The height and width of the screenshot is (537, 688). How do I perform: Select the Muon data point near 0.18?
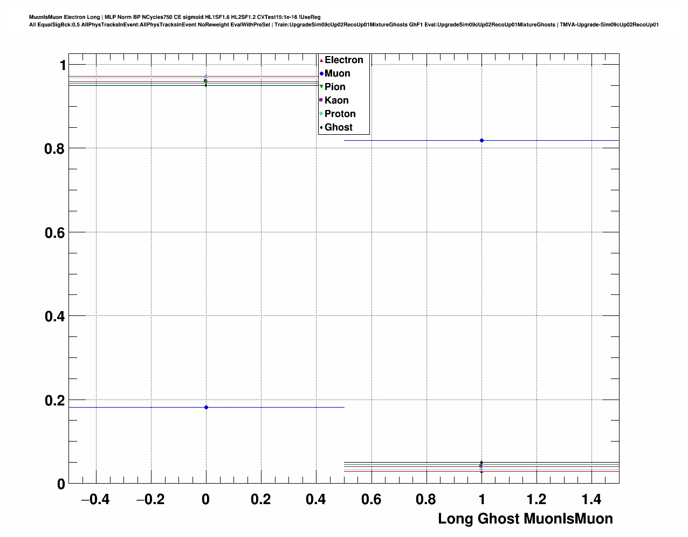206,408
